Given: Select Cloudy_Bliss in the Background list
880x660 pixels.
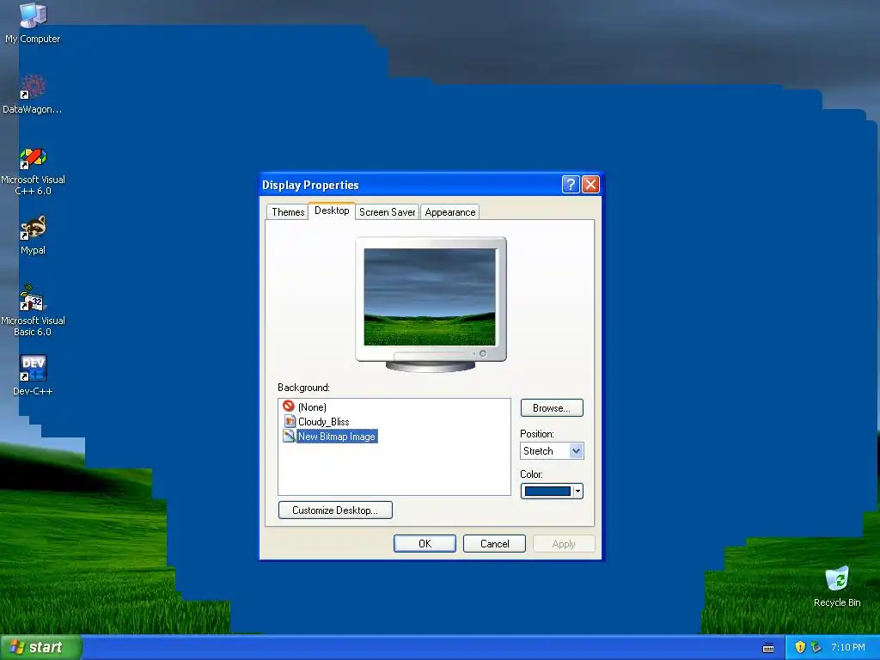Looking at the screenshot, I should pos(324,421).
